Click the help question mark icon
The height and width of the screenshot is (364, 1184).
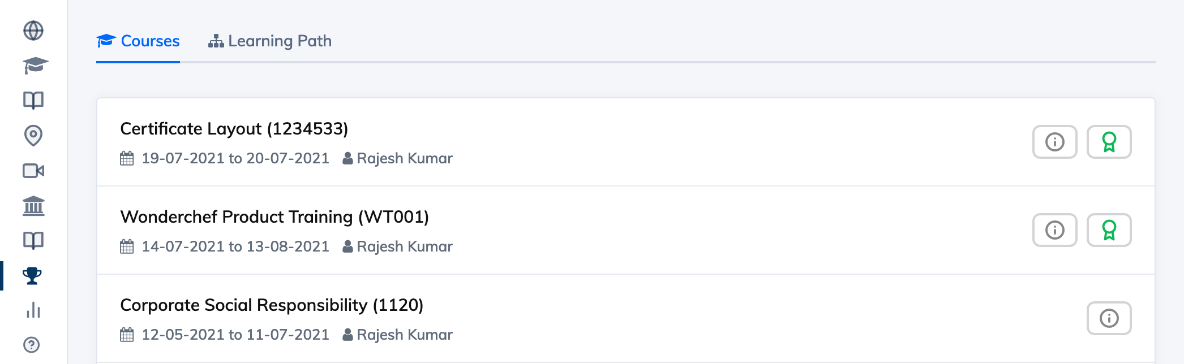point(32,345)
